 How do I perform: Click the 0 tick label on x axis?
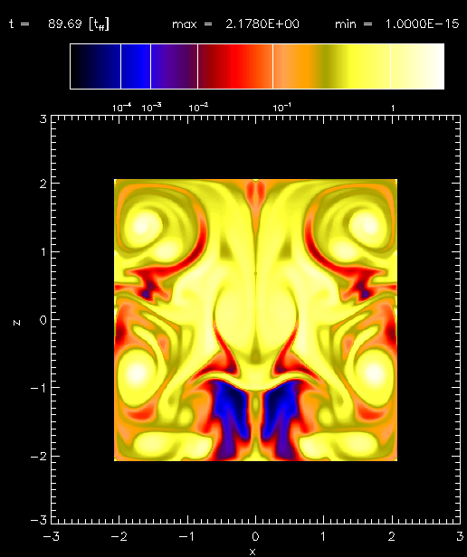pyautogui.click(x=255, y=536)
